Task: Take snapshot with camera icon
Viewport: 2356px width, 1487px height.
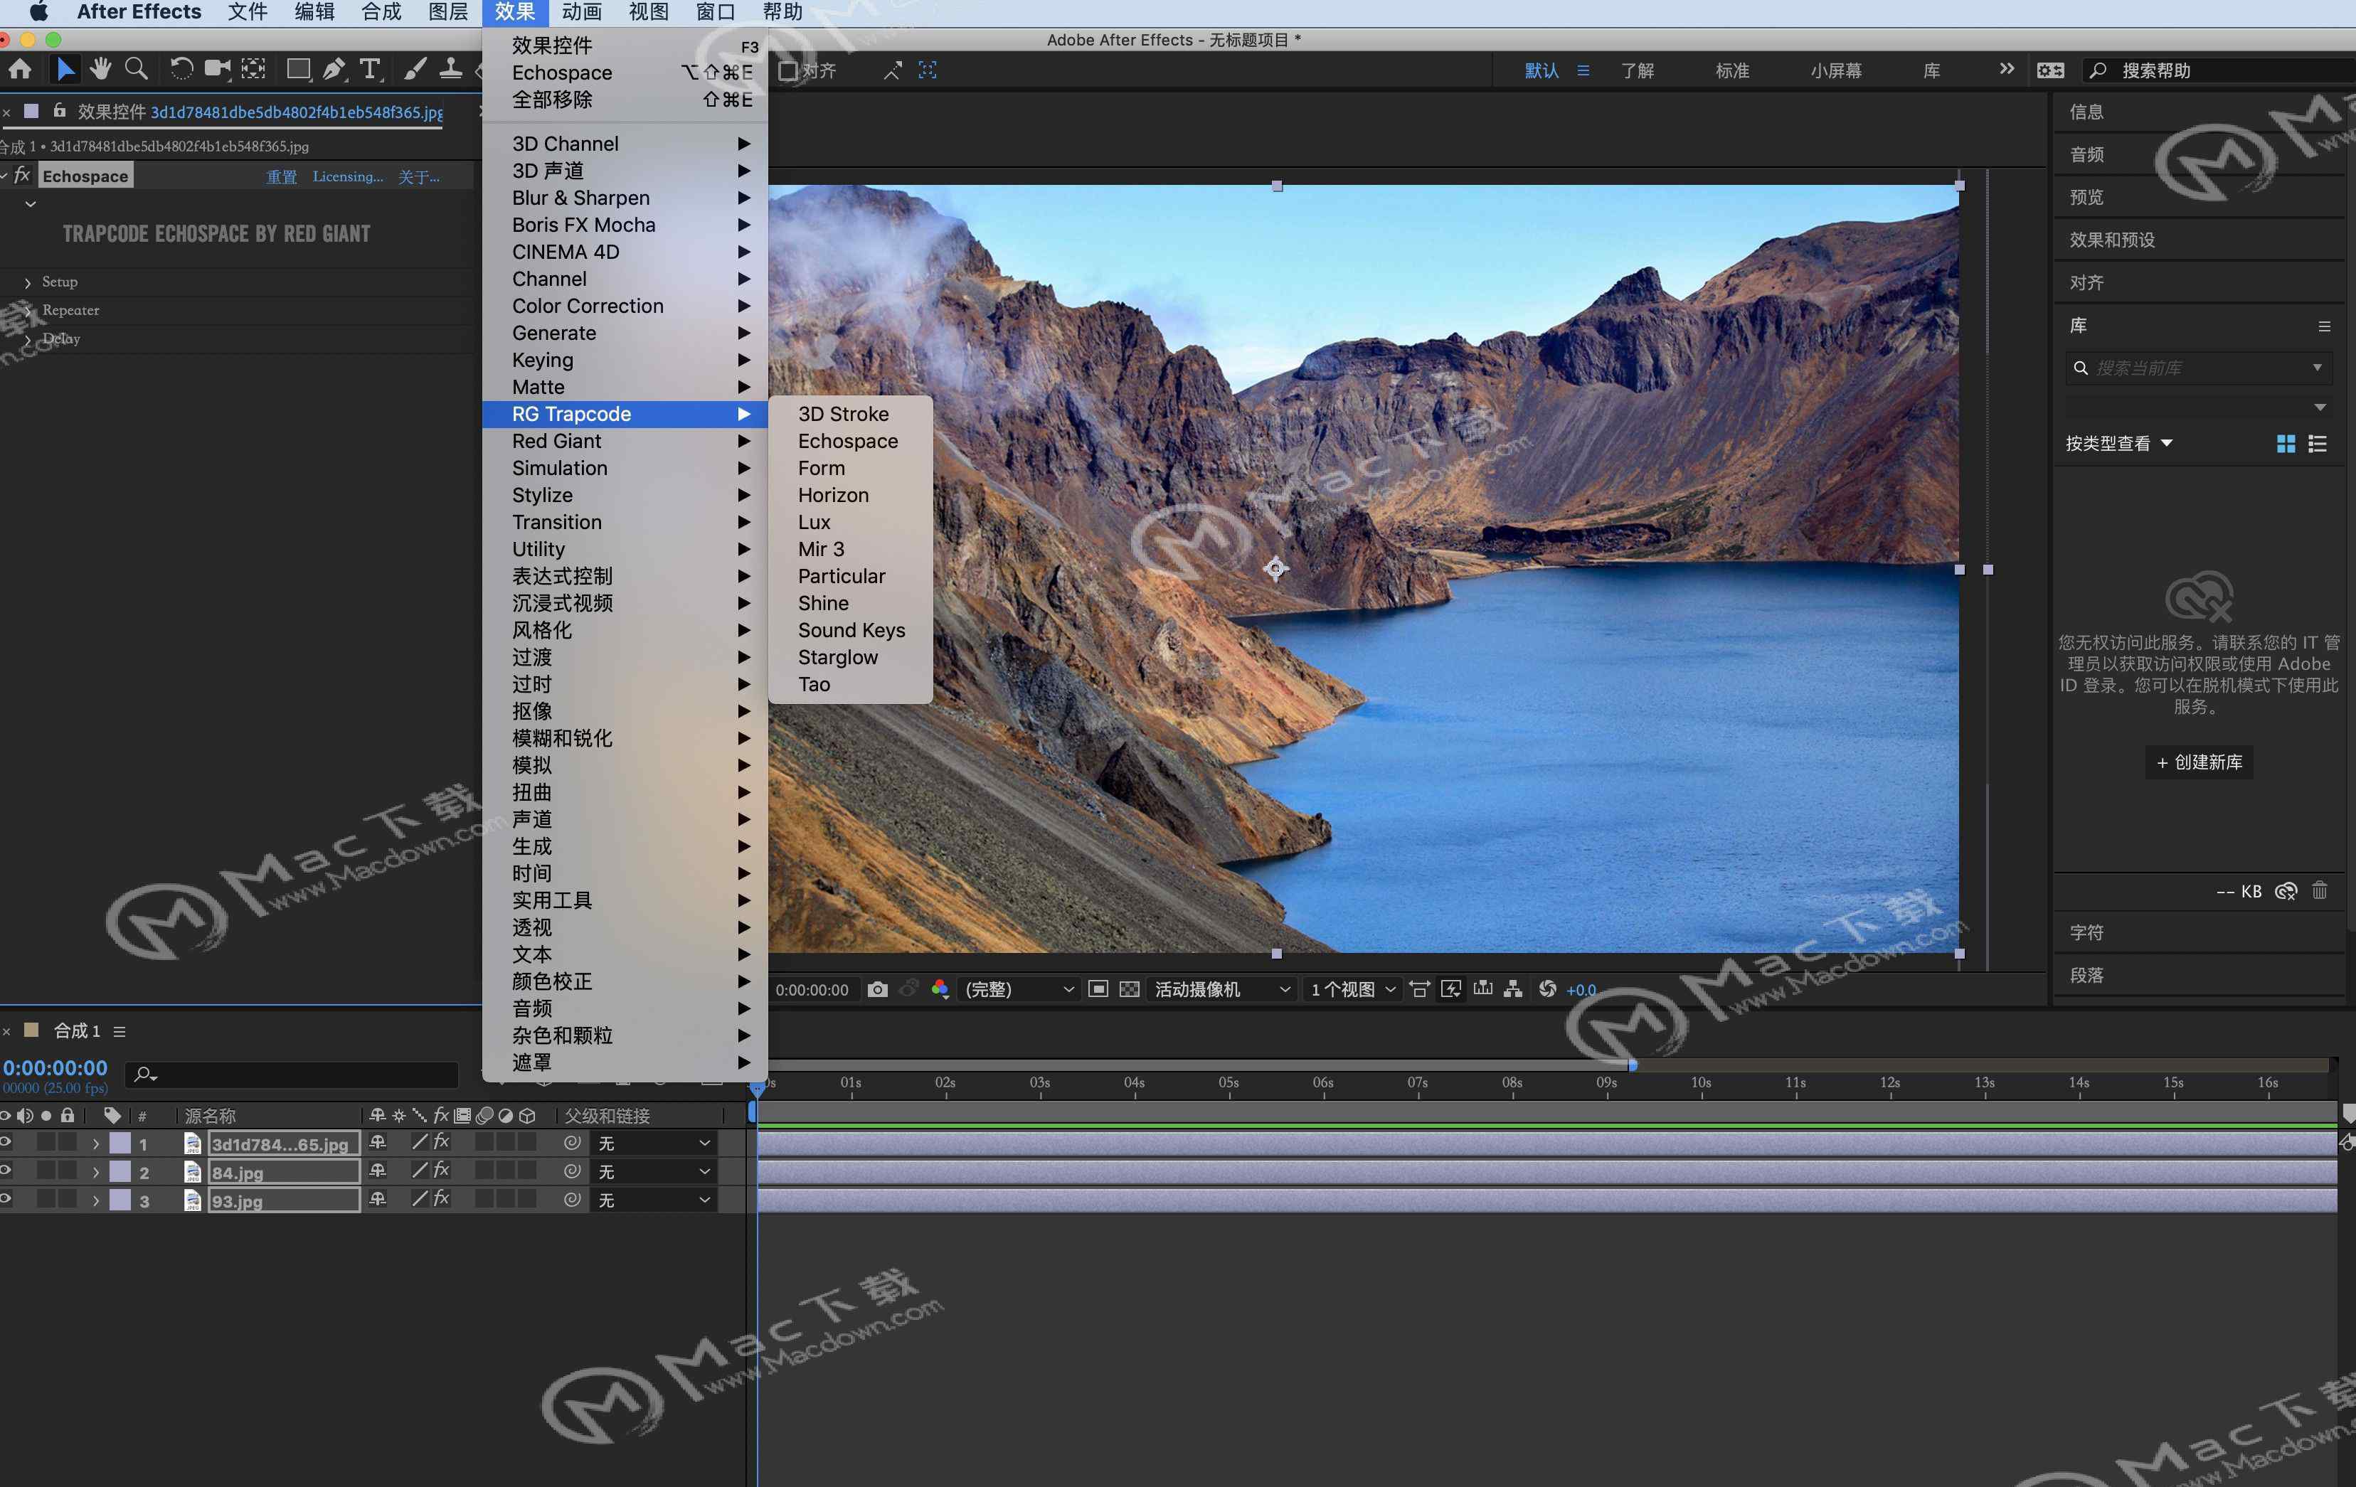Action: click(878, 989)
